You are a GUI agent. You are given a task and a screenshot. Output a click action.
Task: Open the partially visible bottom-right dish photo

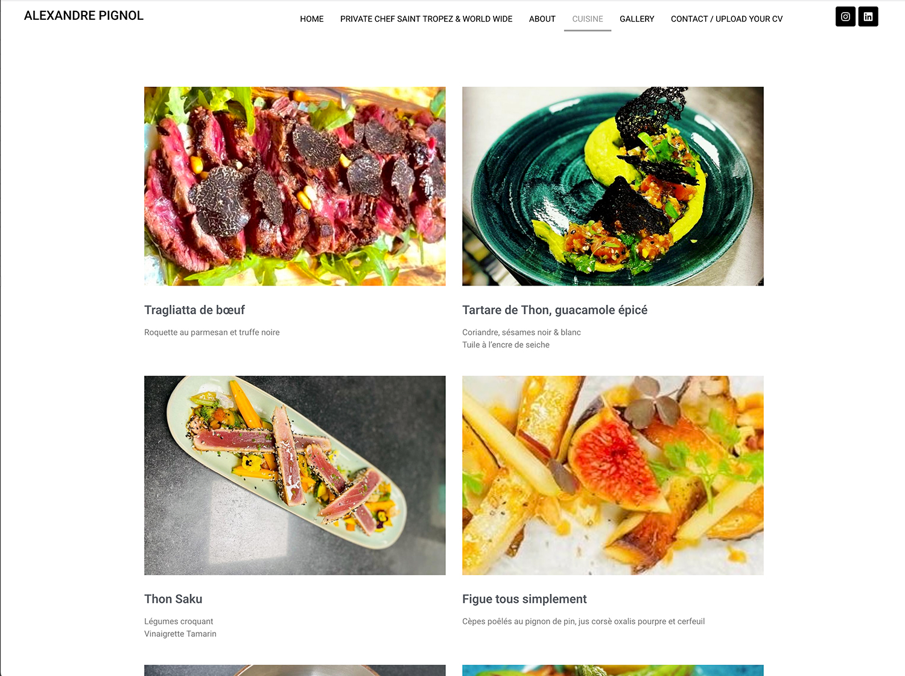tap(613, 671)
